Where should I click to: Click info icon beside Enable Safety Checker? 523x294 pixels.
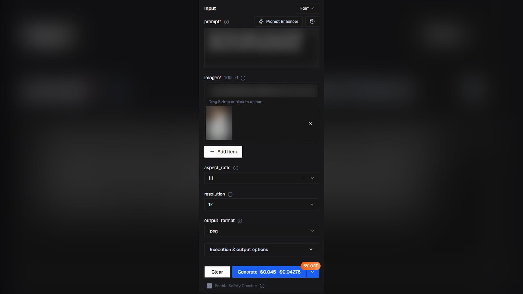[x=262, y=286]
